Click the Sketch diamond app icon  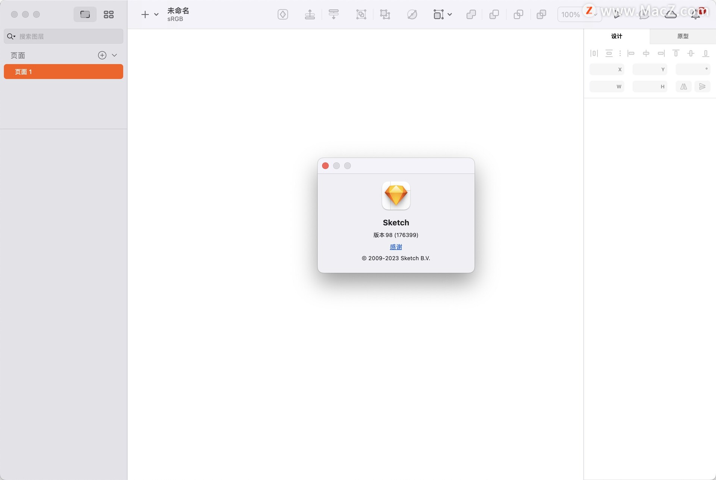pos(396,196)
